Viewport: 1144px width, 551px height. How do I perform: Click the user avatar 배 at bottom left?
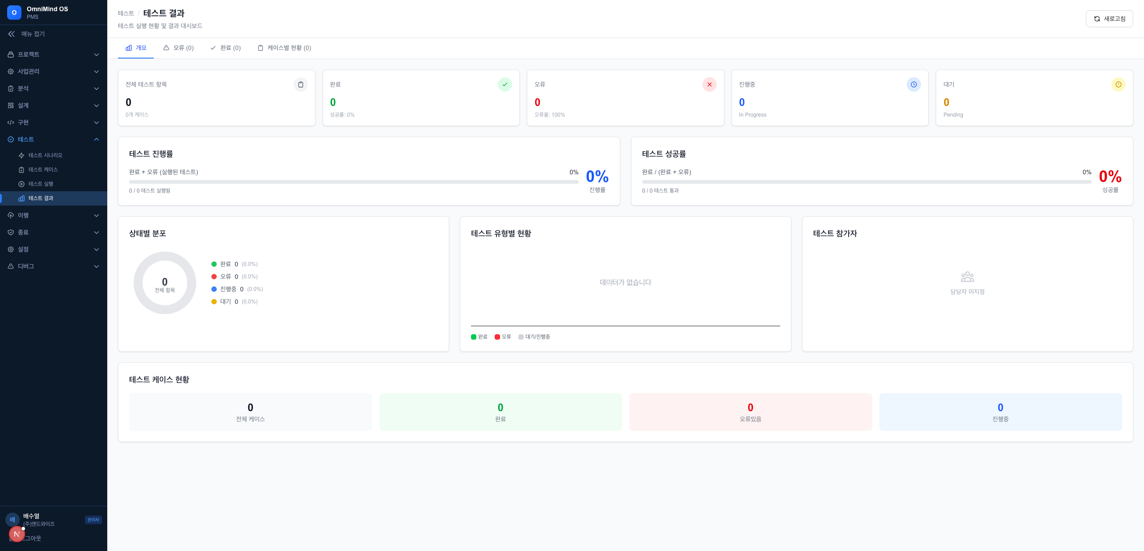pyautogui.click(x=13, y=519)
